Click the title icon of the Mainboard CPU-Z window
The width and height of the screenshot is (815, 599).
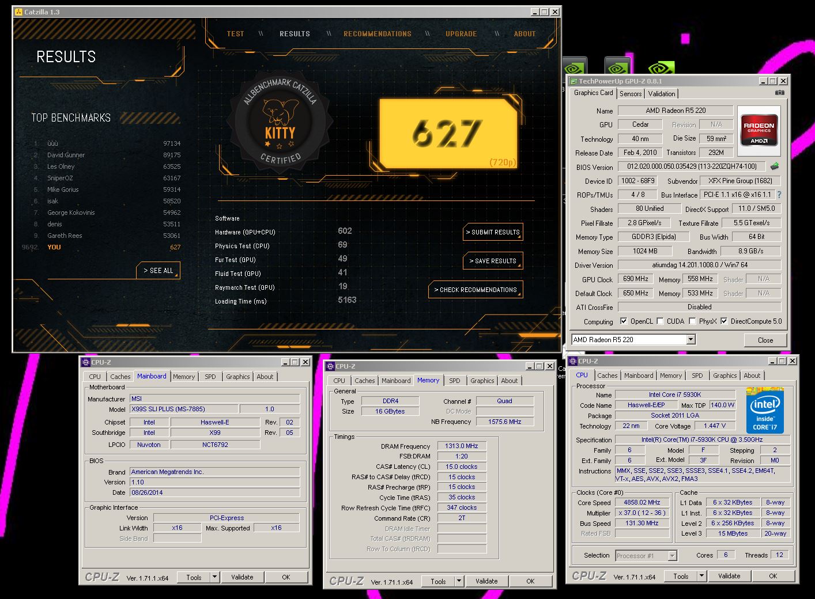[x=85, y=362]
